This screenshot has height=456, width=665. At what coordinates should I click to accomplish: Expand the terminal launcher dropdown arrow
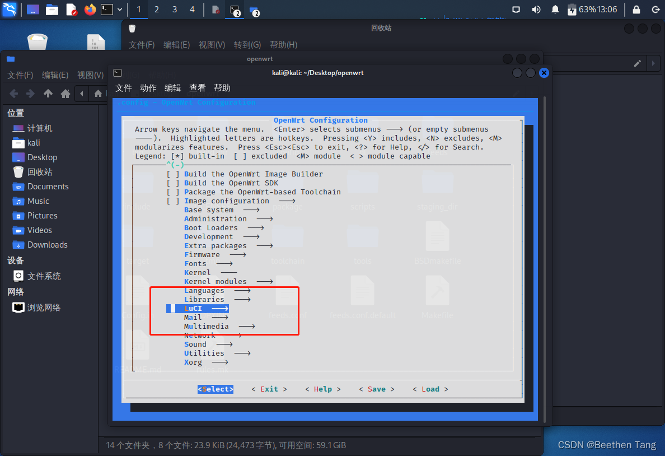(120, 10)
